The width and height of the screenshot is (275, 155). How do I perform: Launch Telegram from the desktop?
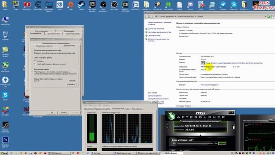(223, 5)
